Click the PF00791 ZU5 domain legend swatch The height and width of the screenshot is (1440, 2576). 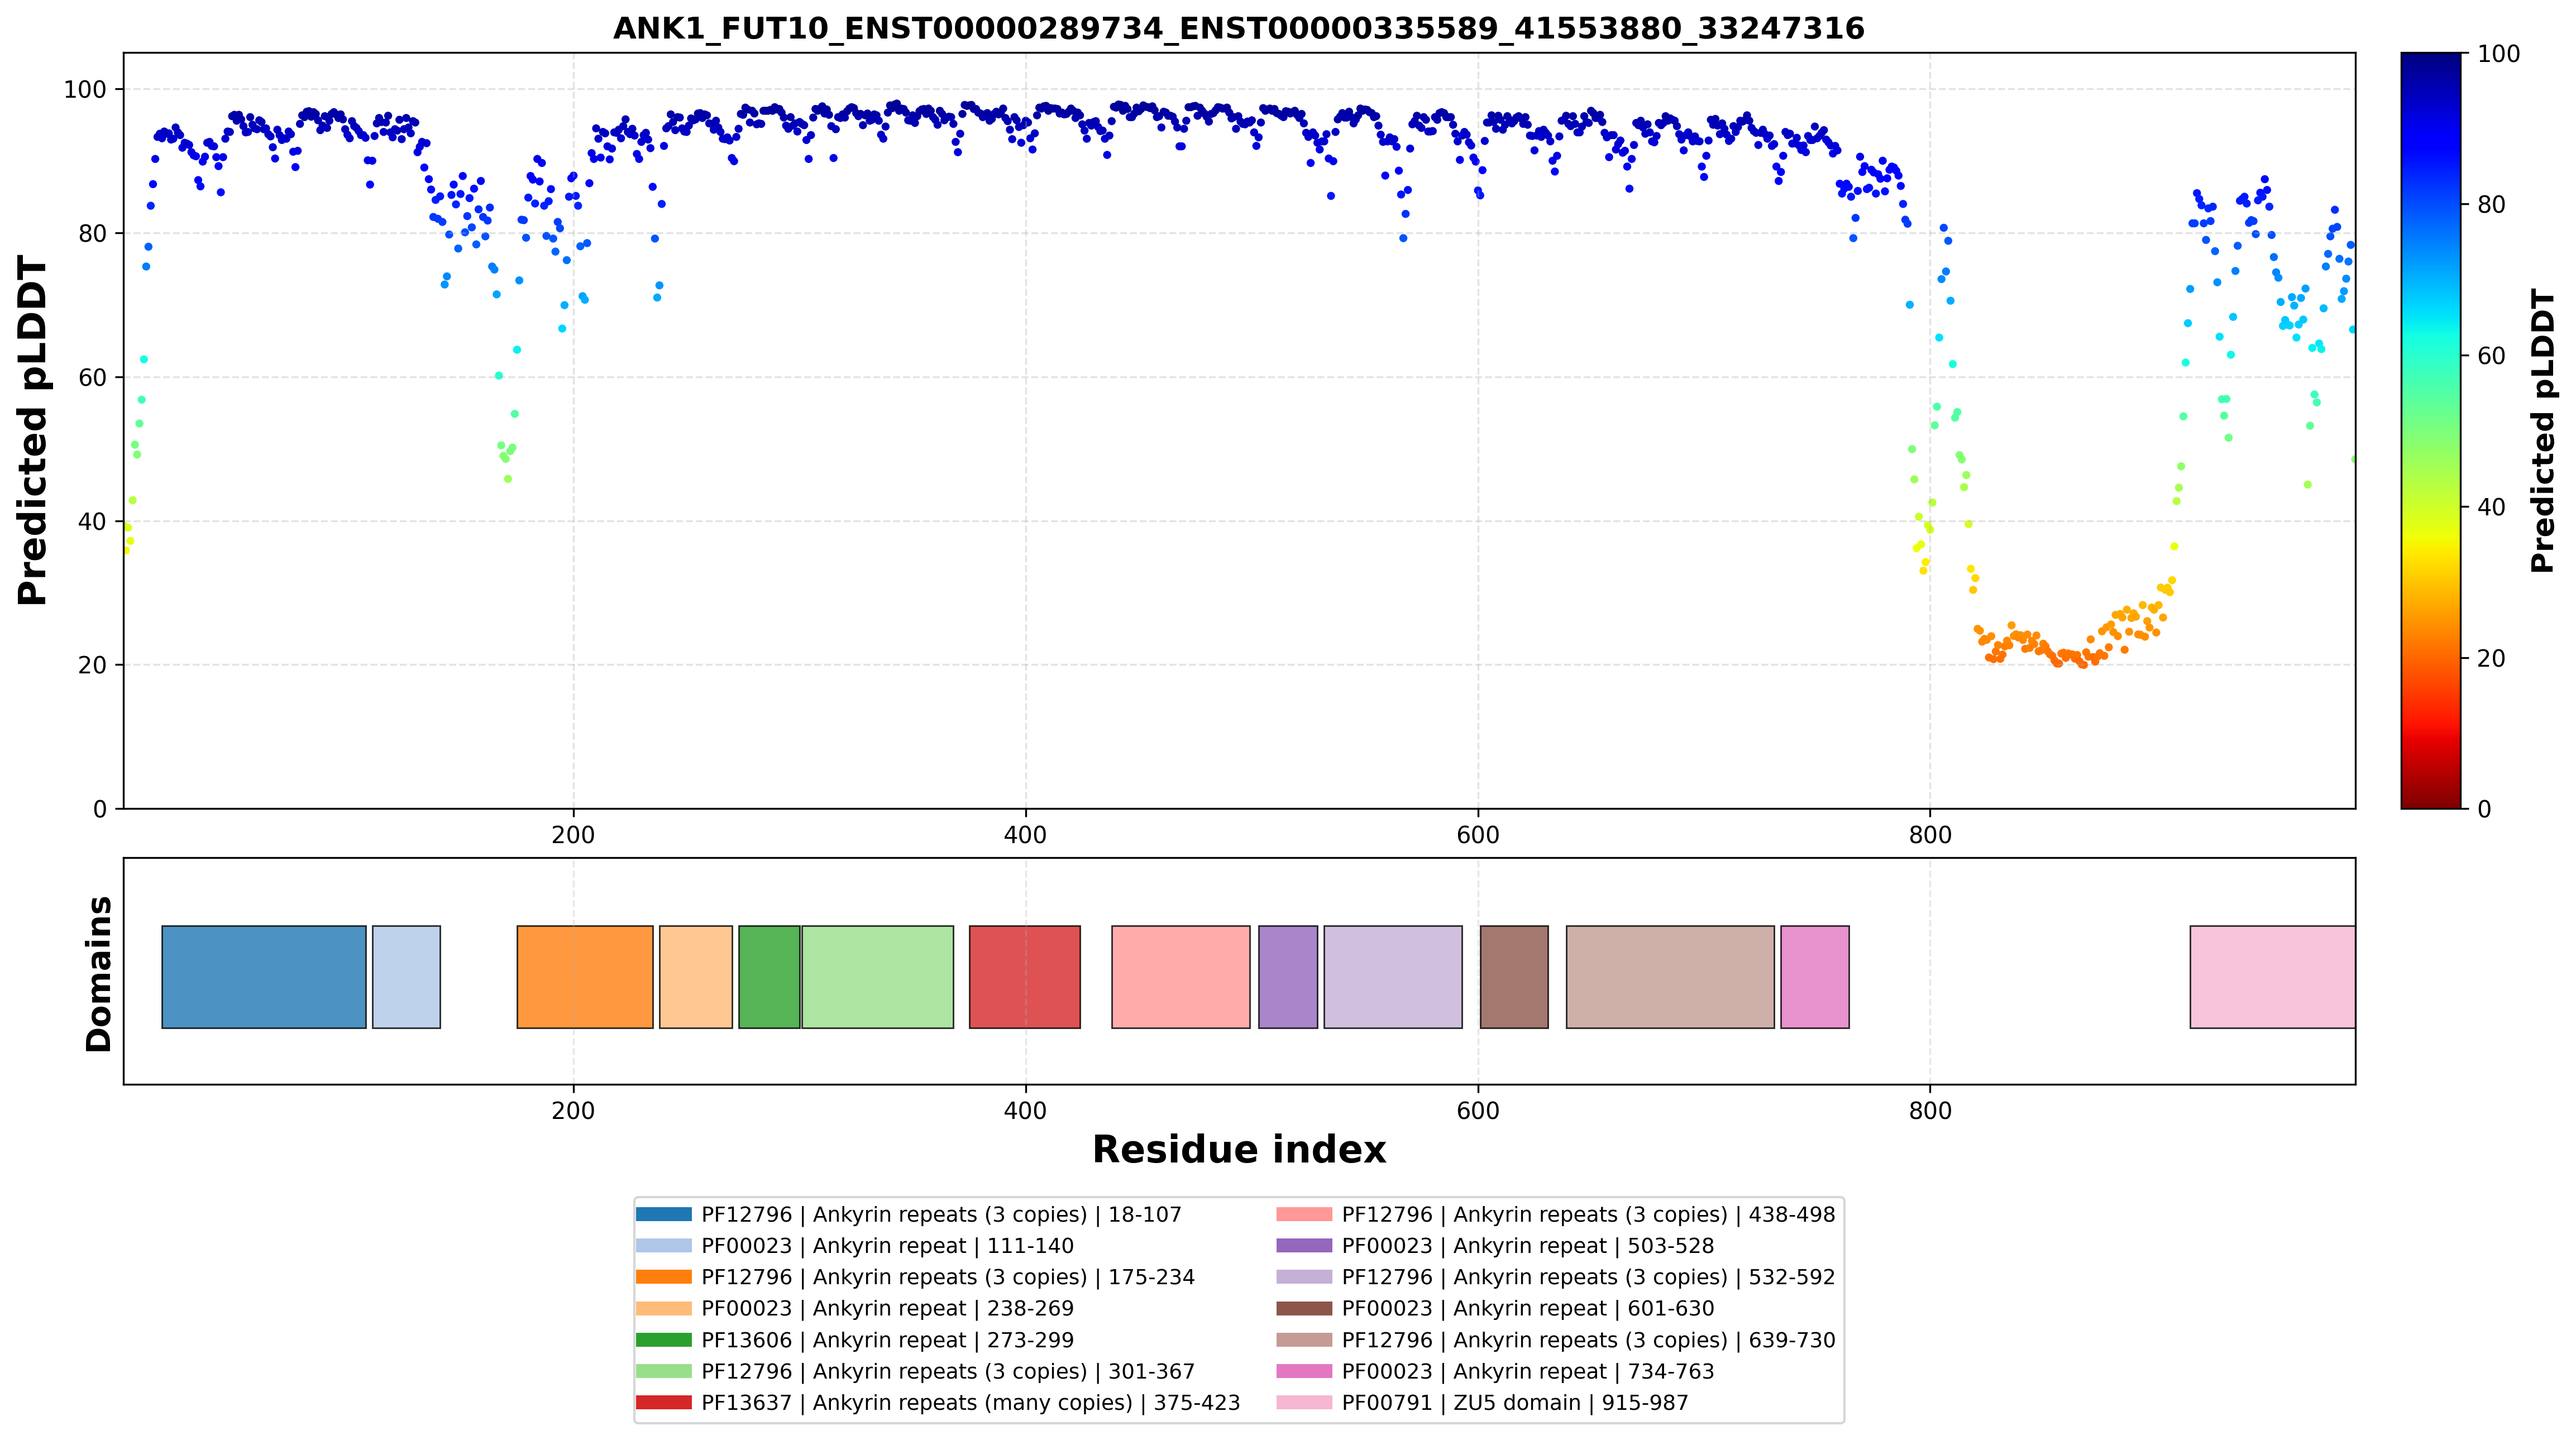point(1304,1403)
